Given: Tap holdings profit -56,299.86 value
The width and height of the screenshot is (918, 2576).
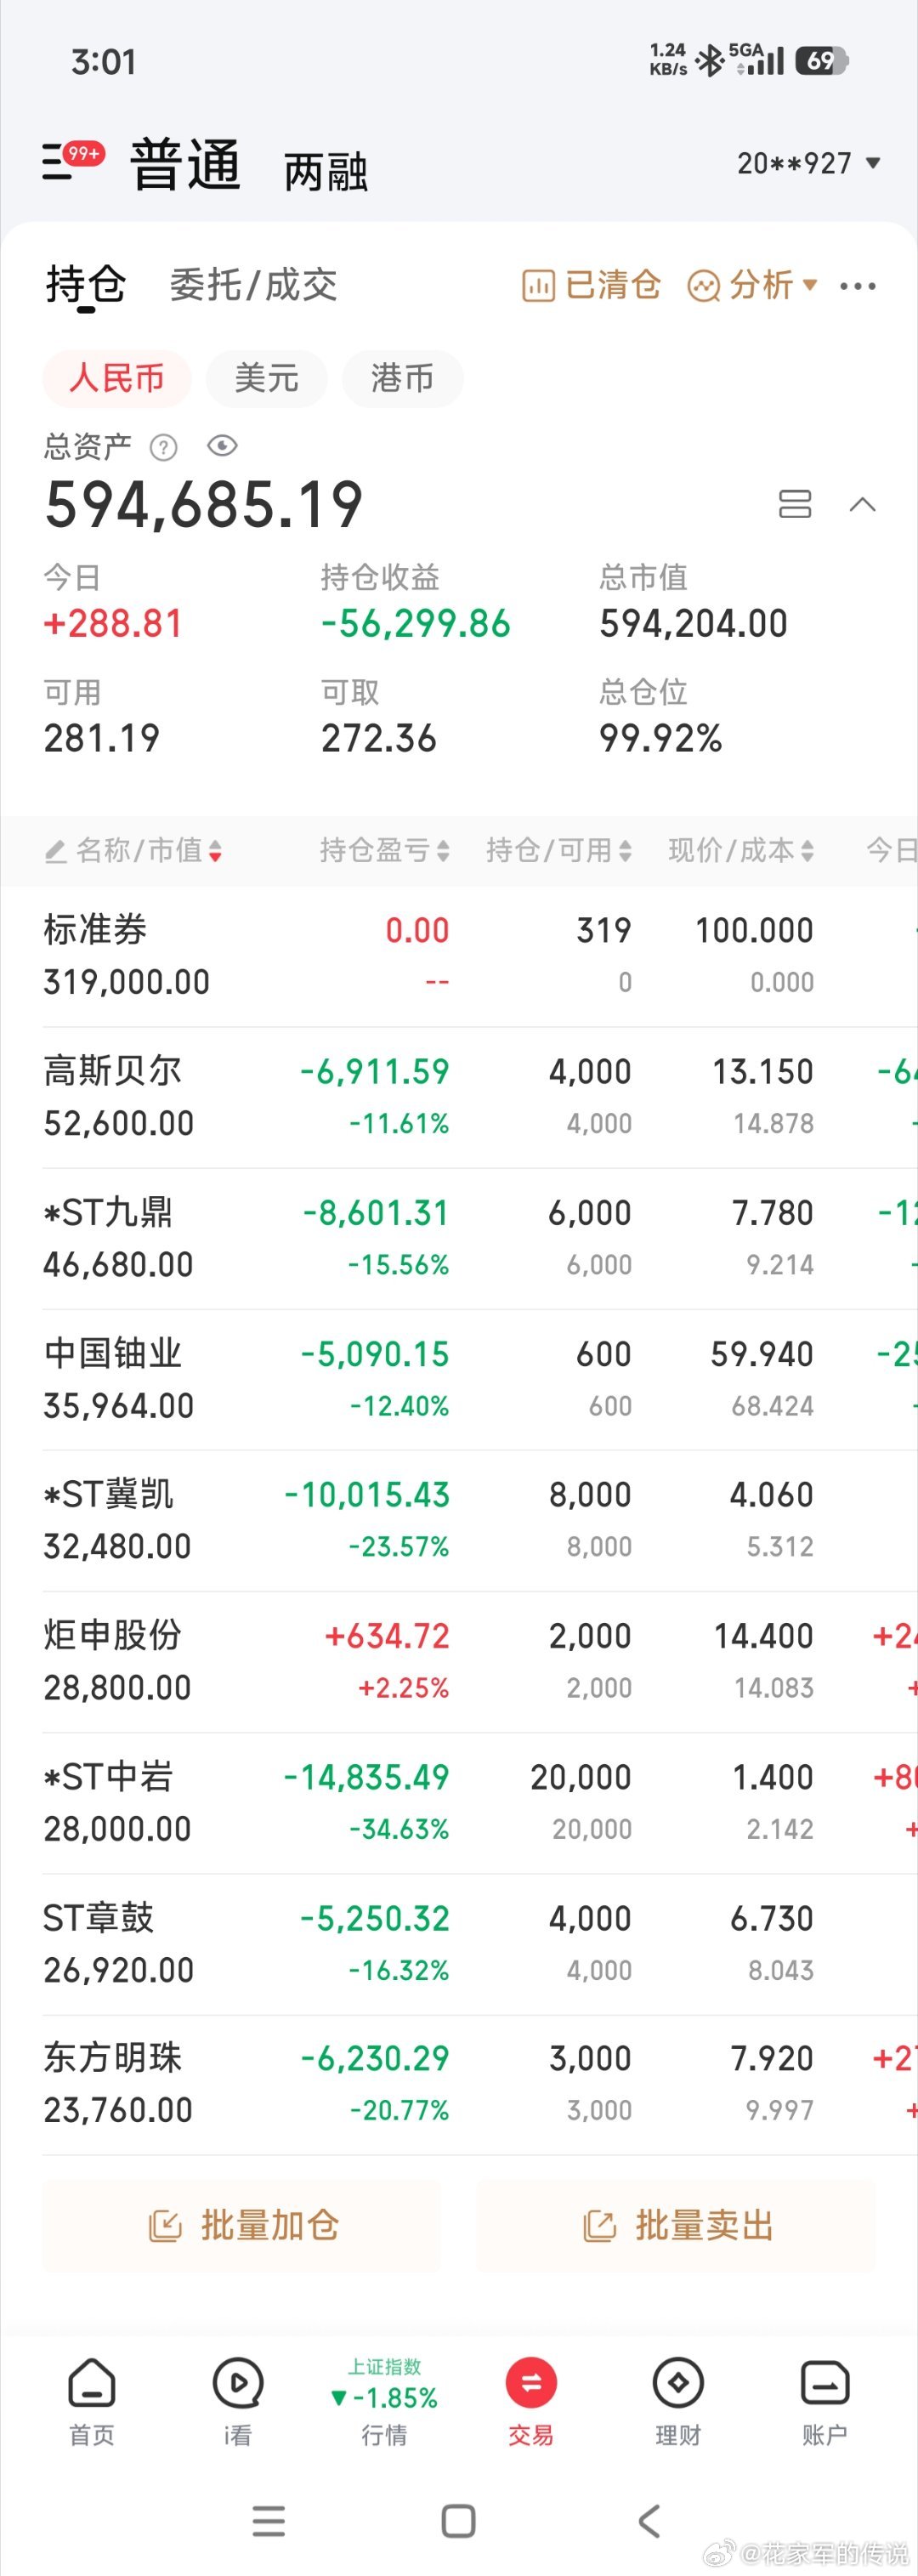Looking at the screenshot, I should tap(416, 624).
